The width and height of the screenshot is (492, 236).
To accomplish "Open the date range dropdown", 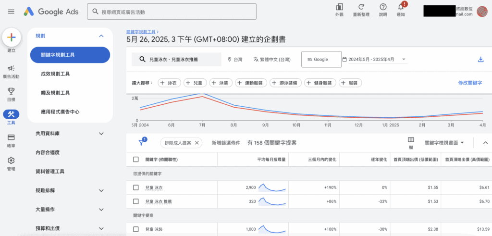I will pyautogui.click(x=375, y=59).
